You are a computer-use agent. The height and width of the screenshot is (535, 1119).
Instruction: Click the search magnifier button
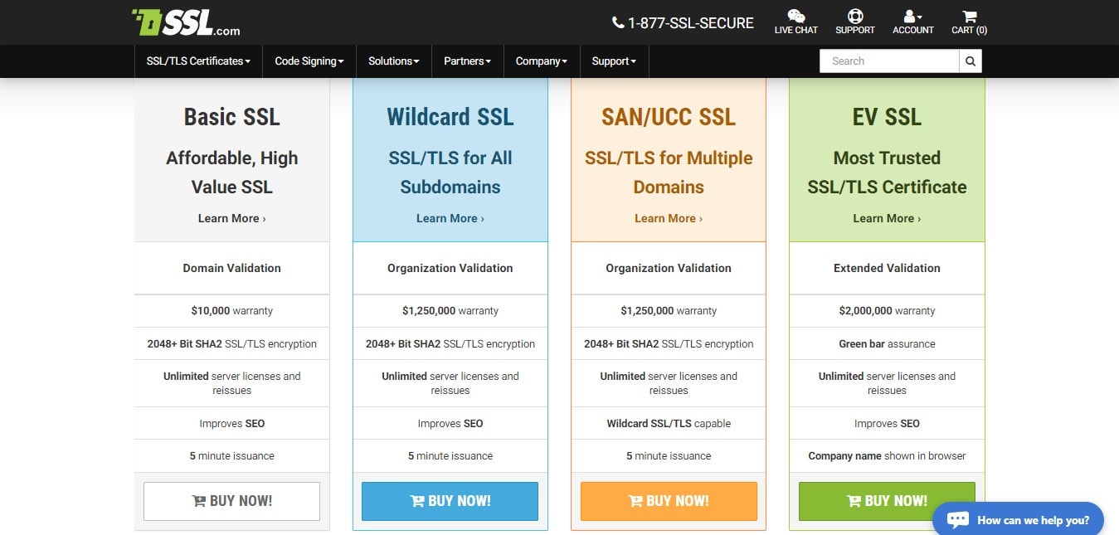point(971,61)
